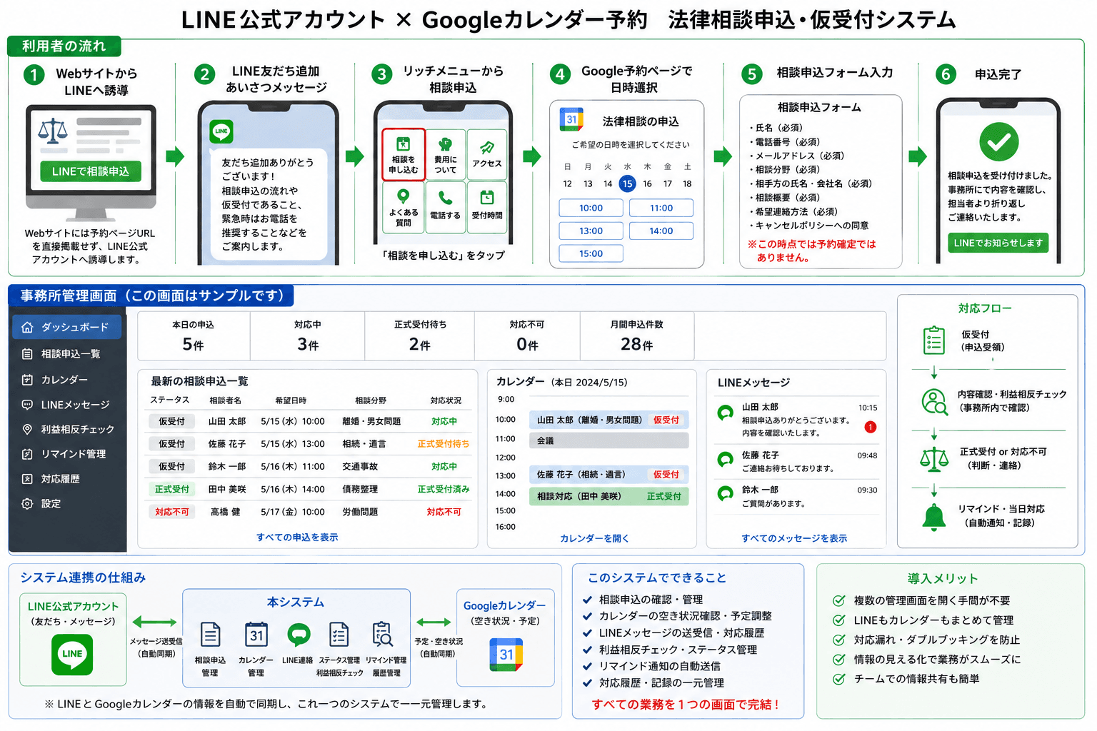Click the LINE連絡 speech bubble icon

[299, 635]
